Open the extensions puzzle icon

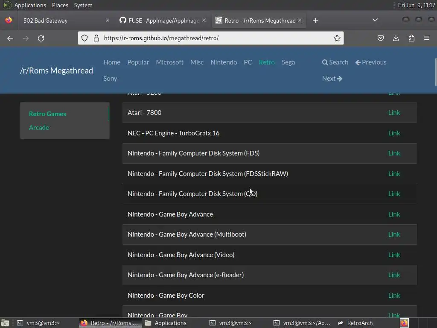pos(411,38)
